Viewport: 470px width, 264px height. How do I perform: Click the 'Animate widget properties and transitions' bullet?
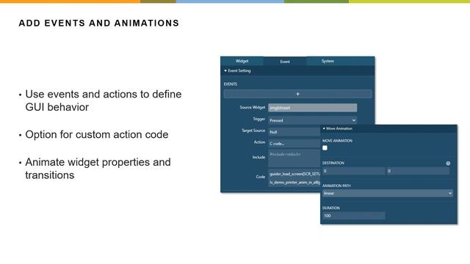98,169
